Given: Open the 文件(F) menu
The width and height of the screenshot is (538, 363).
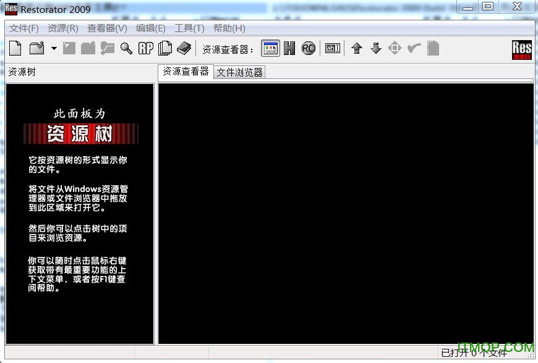Looking at the screenshot, I should [23, 28].
